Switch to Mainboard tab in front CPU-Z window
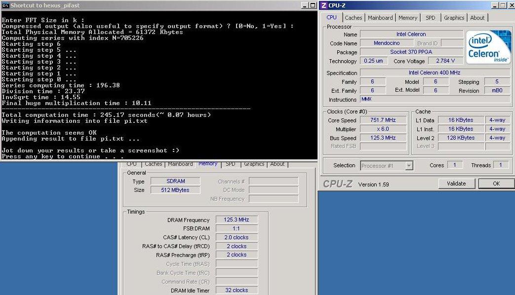Screen dimensions: 515x295 click(x=380, y=18)
